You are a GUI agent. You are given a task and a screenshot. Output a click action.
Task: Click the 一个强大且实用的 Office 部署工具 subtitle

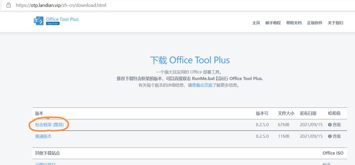click(190, 72)
